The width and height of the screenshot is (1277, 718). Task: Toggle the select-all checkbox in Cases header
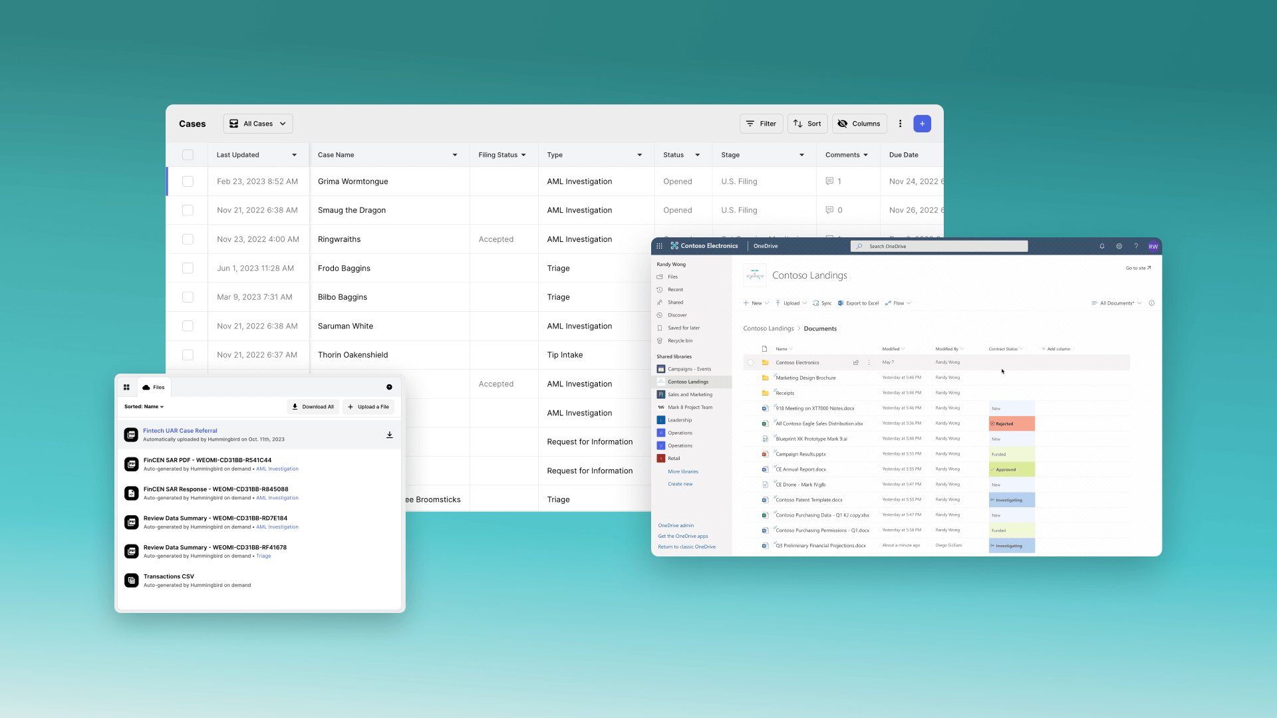[188, 155]
